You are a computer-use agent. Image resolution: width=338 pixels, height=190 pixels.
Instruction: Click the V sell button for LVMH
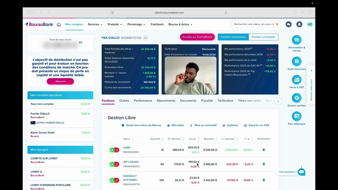pos(117,150)
